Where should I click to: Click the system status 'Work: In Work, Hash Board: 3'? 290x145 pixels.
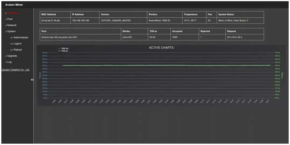(x=233, y=21)
